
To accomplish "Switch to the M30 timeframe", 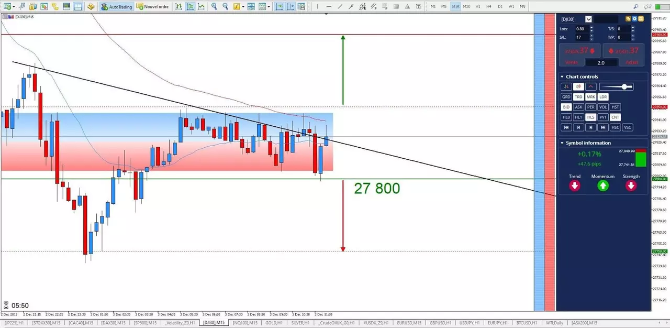I will click(466, 7).
